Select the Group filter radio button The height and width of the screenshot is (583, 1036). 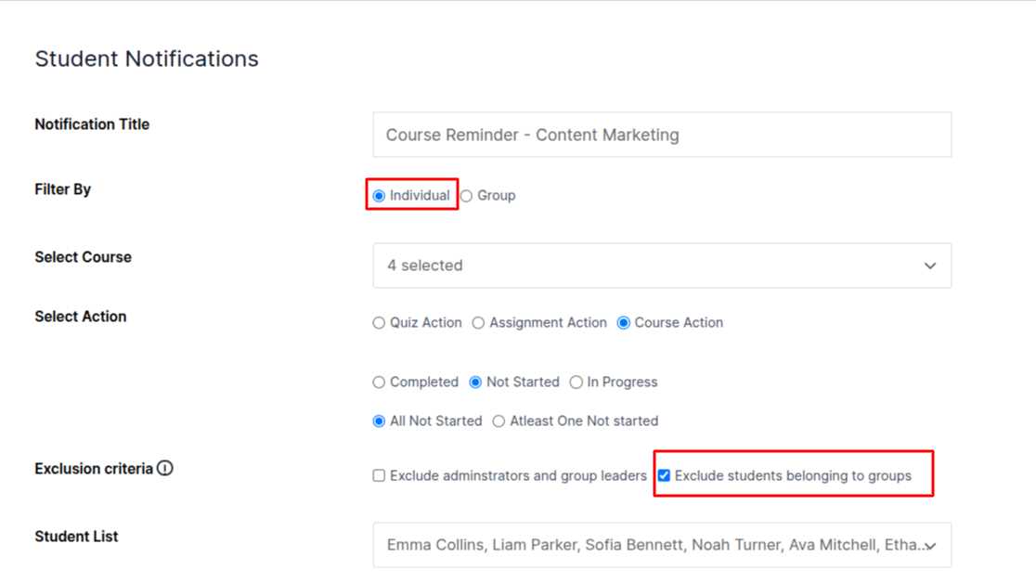tap(467, 196)
